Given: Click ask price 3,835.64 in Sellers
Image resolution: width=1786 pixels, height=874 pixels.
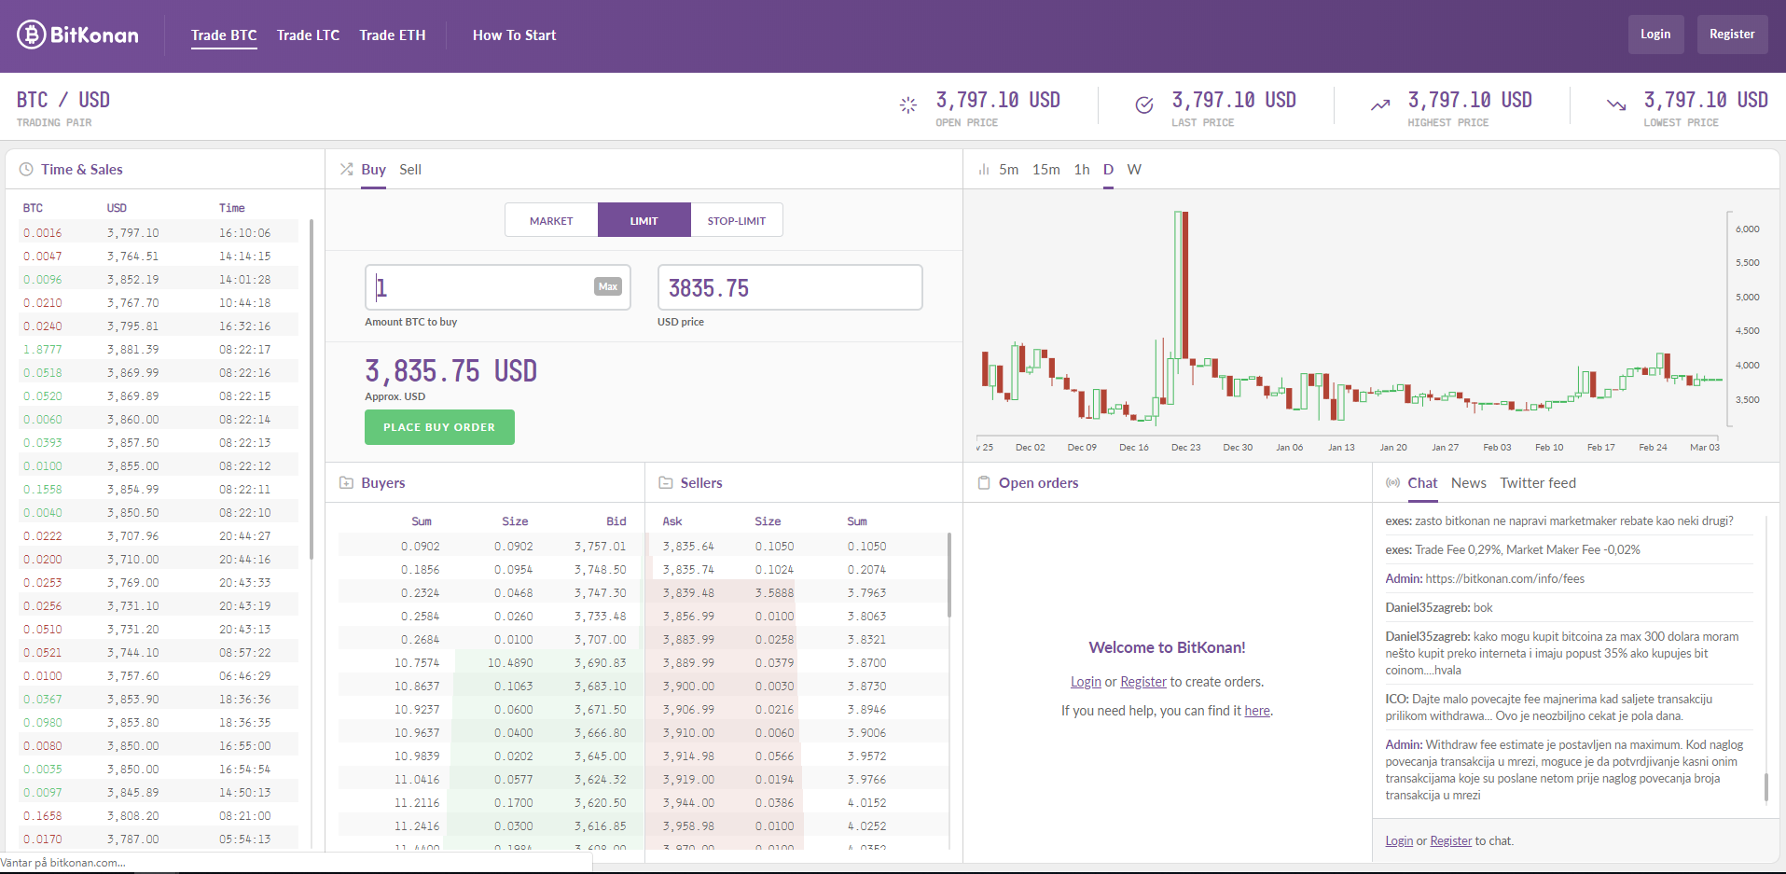Looking at the screenshot, I should (x=688, y=547).
